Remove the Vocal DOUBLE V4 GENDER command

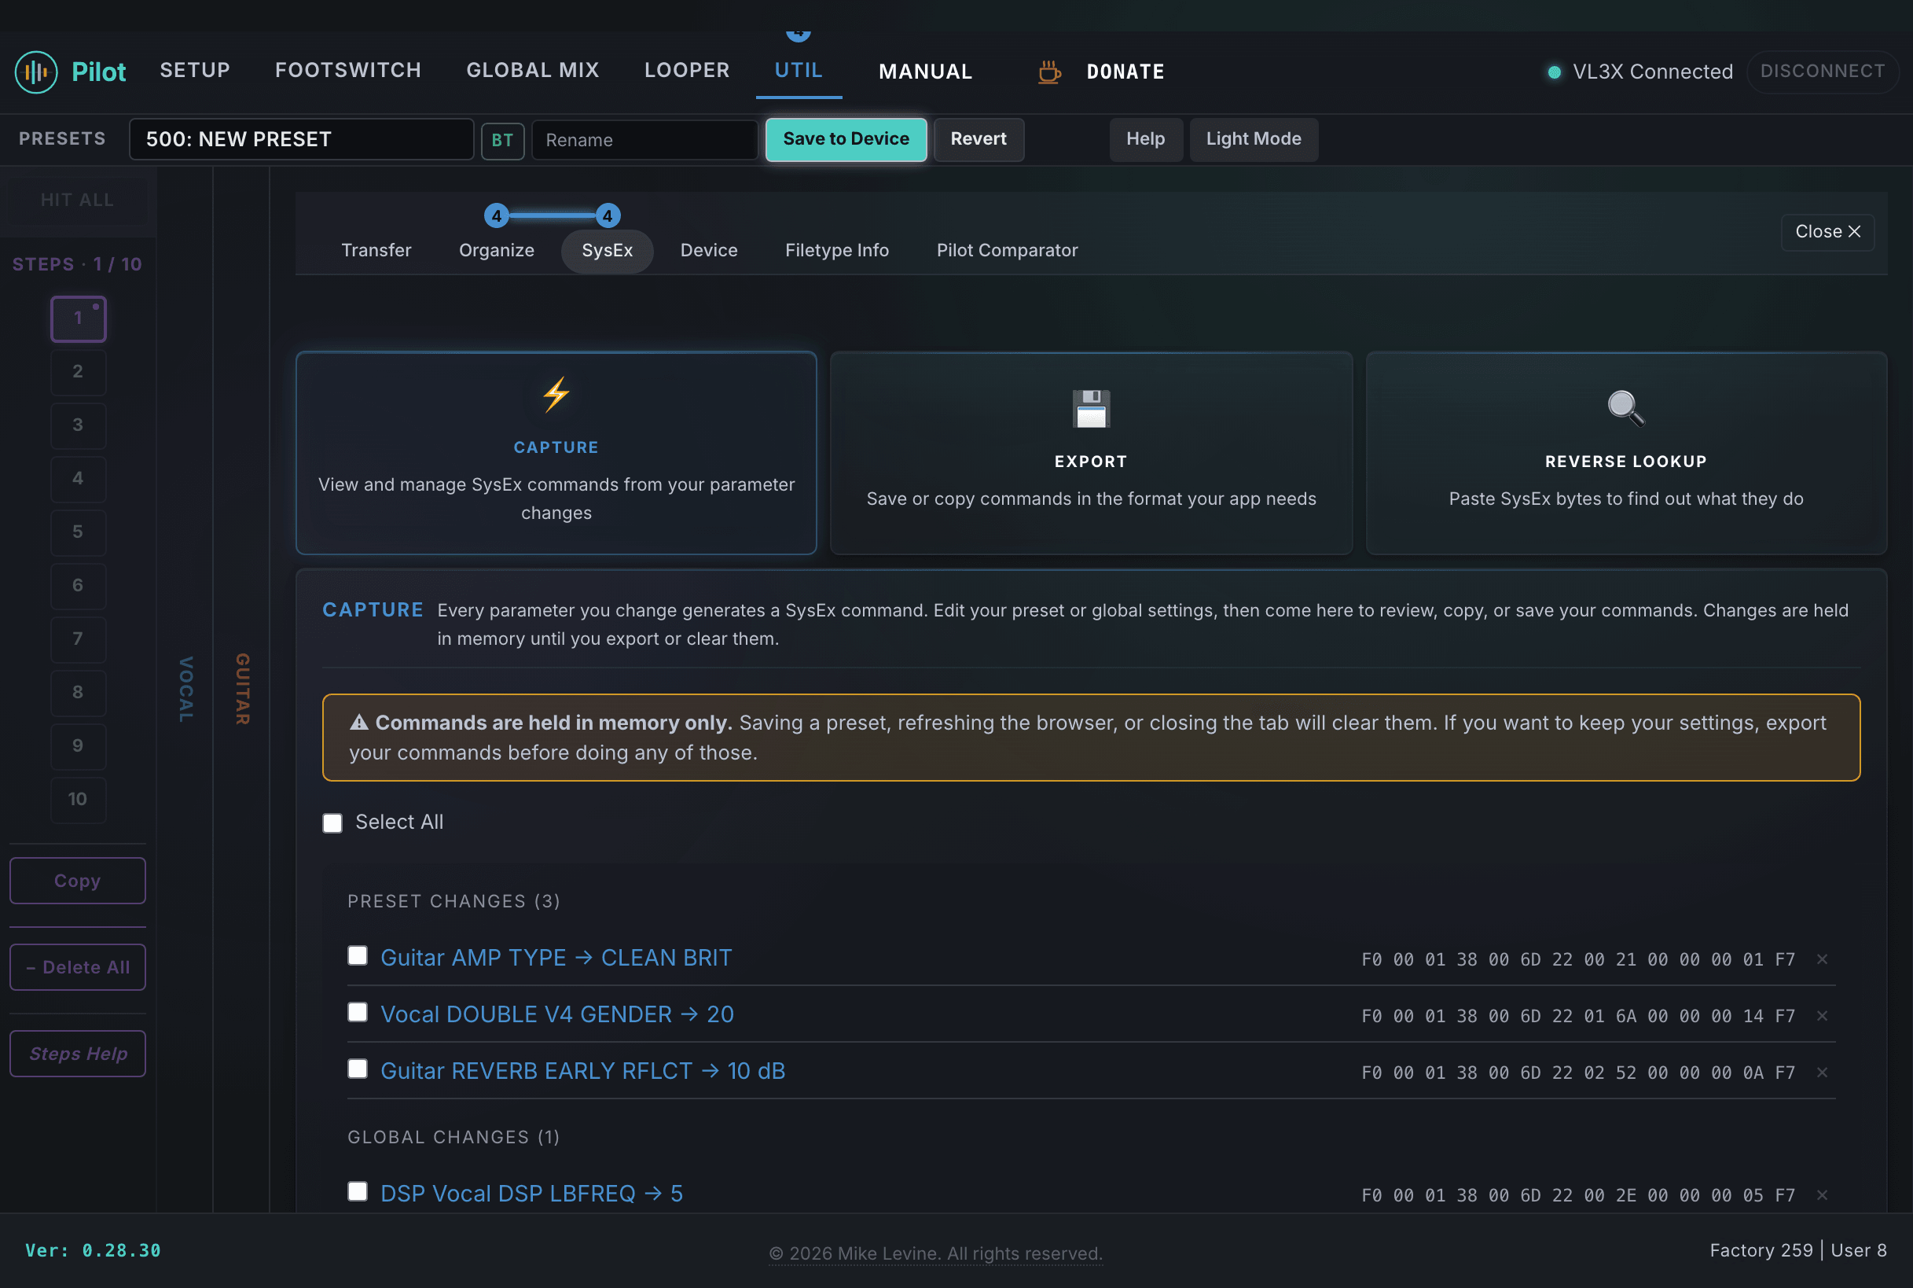[x=1822, y=1015]
